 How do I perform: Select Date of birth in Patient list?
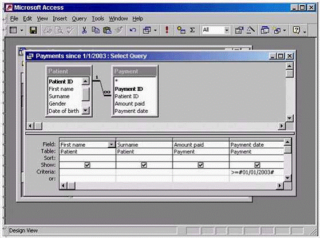(x=65, y=111)
